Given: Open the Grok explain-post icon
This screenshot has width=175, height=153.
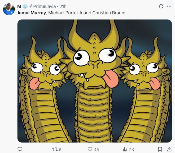Looking at the screenshot, I should (x=161, y=7).
